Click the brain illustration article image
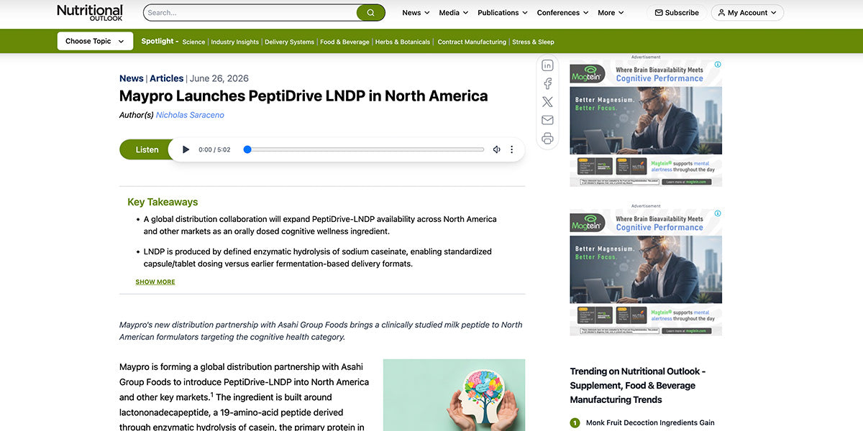The width and height of the screenshot is (863, 431). 454,395
